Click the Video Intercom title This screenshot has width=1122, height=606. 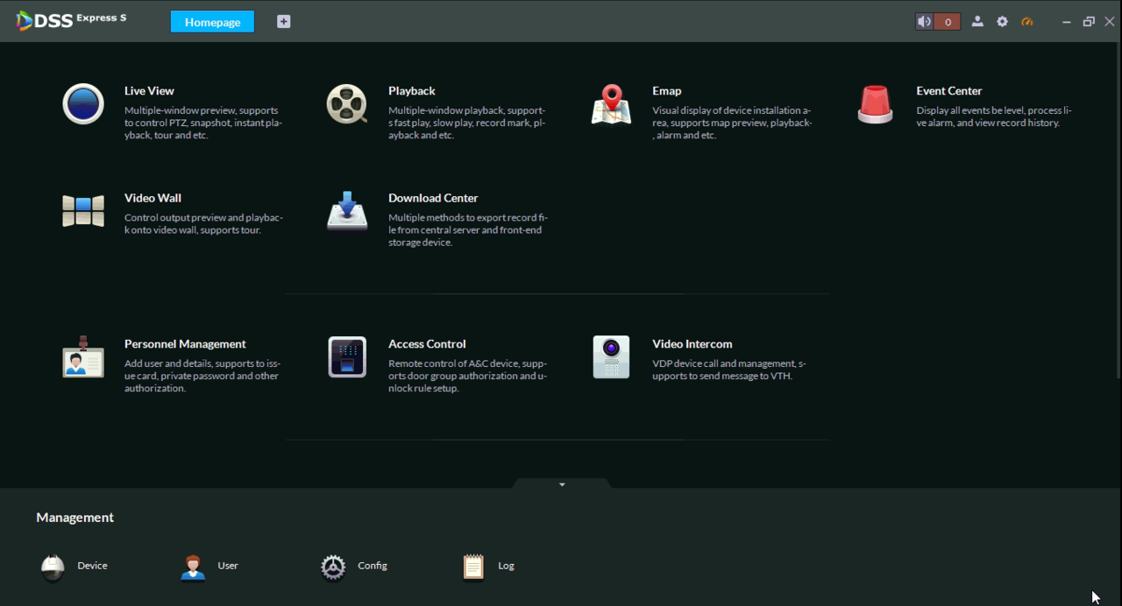692,344
